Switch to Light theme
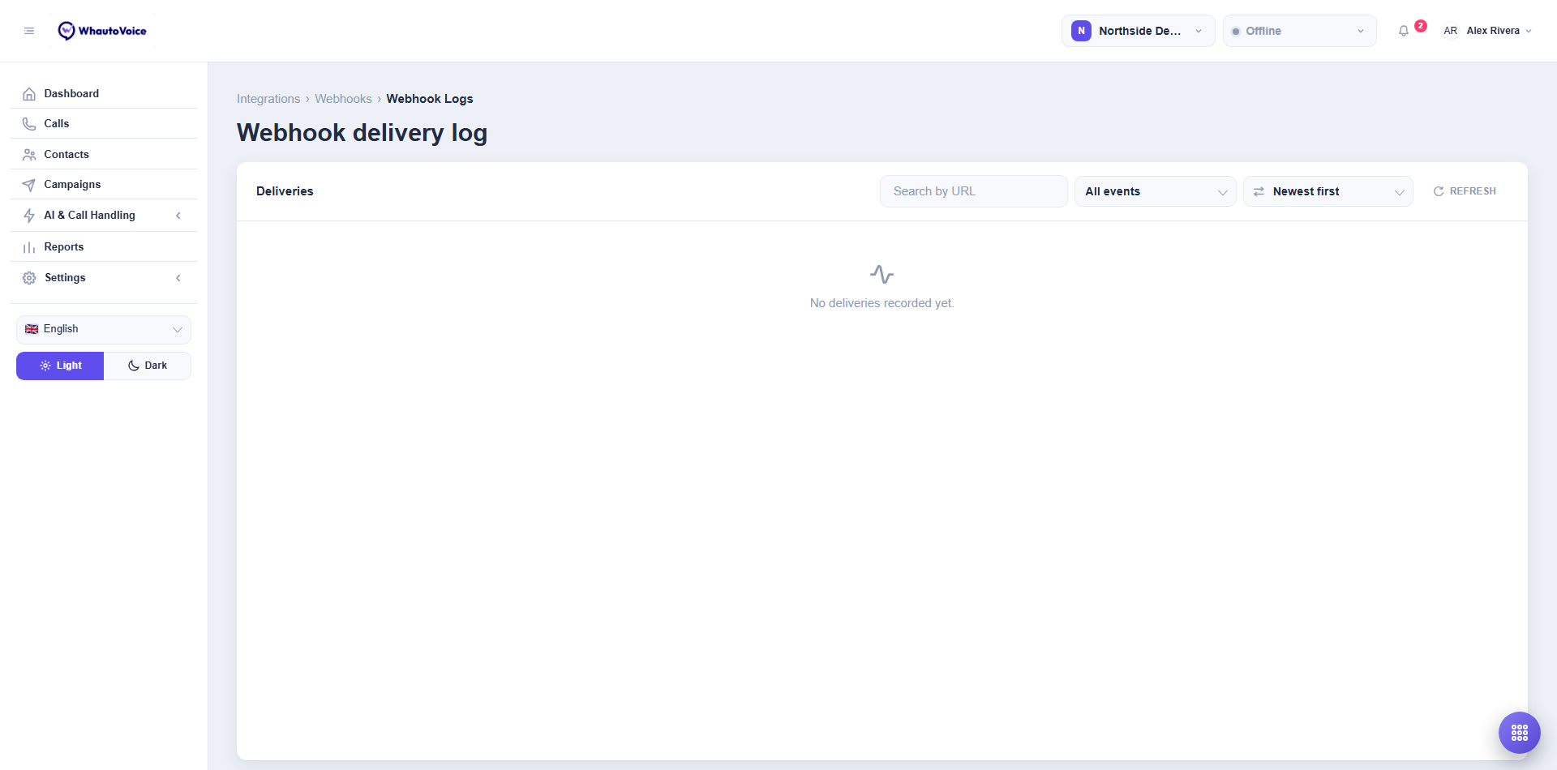This screenshot has width=1557, height=770. tap(60, 366)
